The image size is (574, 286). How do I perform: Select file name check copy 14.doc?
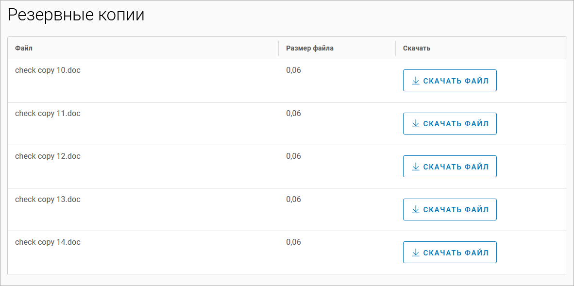click(x=48, y=242)
